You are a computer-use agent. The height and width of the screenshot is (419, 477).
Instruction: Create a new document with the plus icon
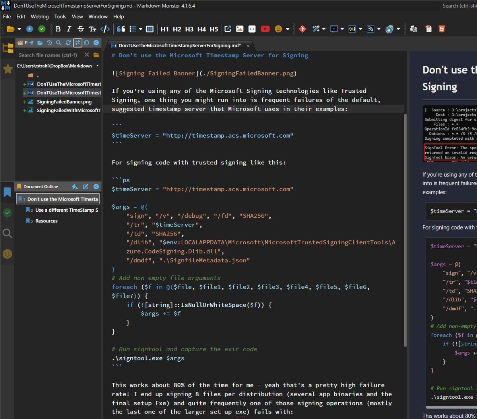tap(29, 29)
